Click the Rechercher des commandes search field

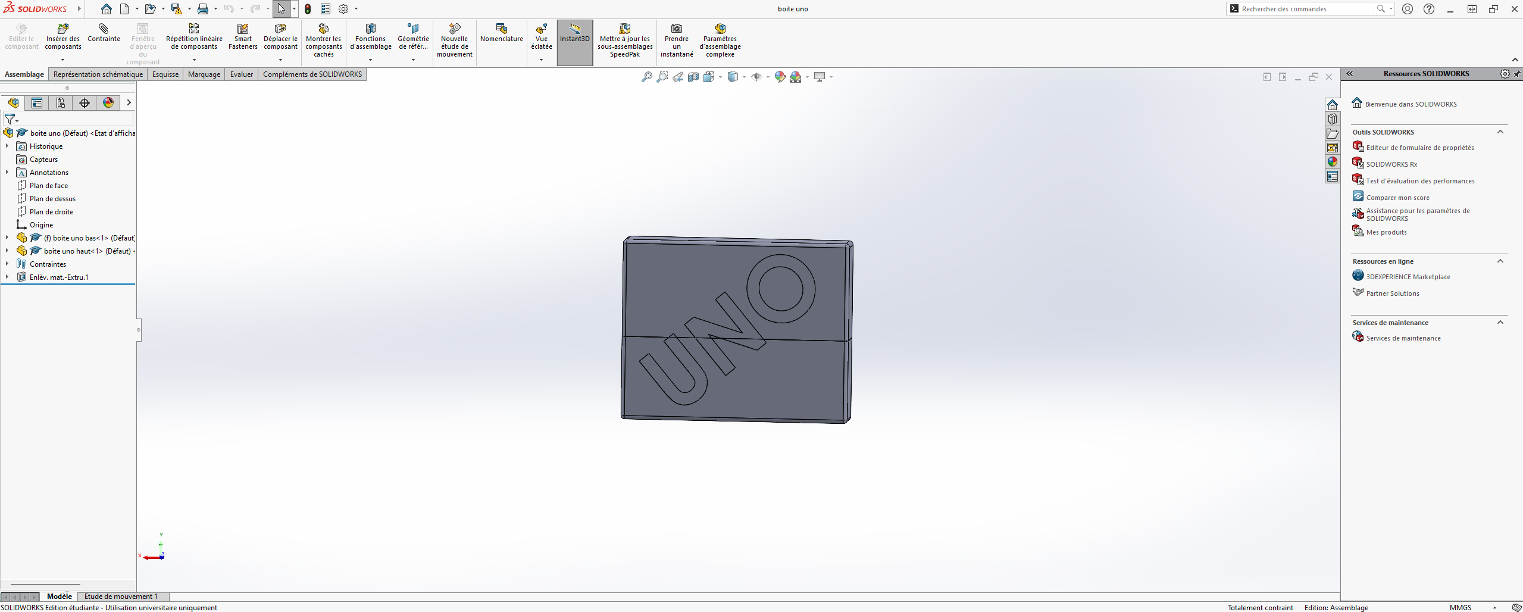coord(1305,9)
